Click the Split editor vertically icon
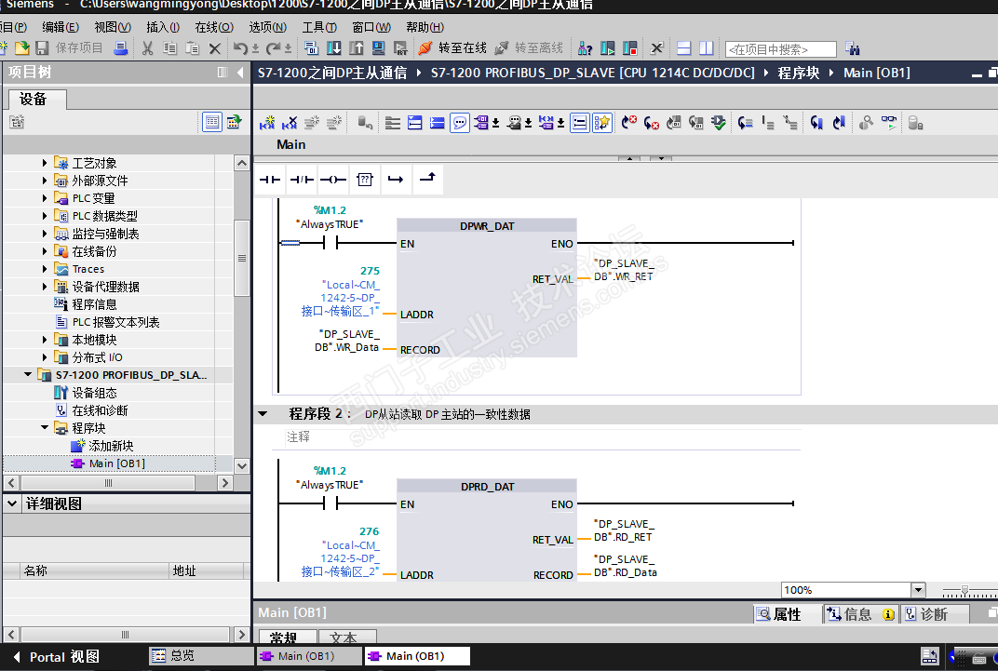The height and width of the screenshot is (671, 998). pos(707,48)
